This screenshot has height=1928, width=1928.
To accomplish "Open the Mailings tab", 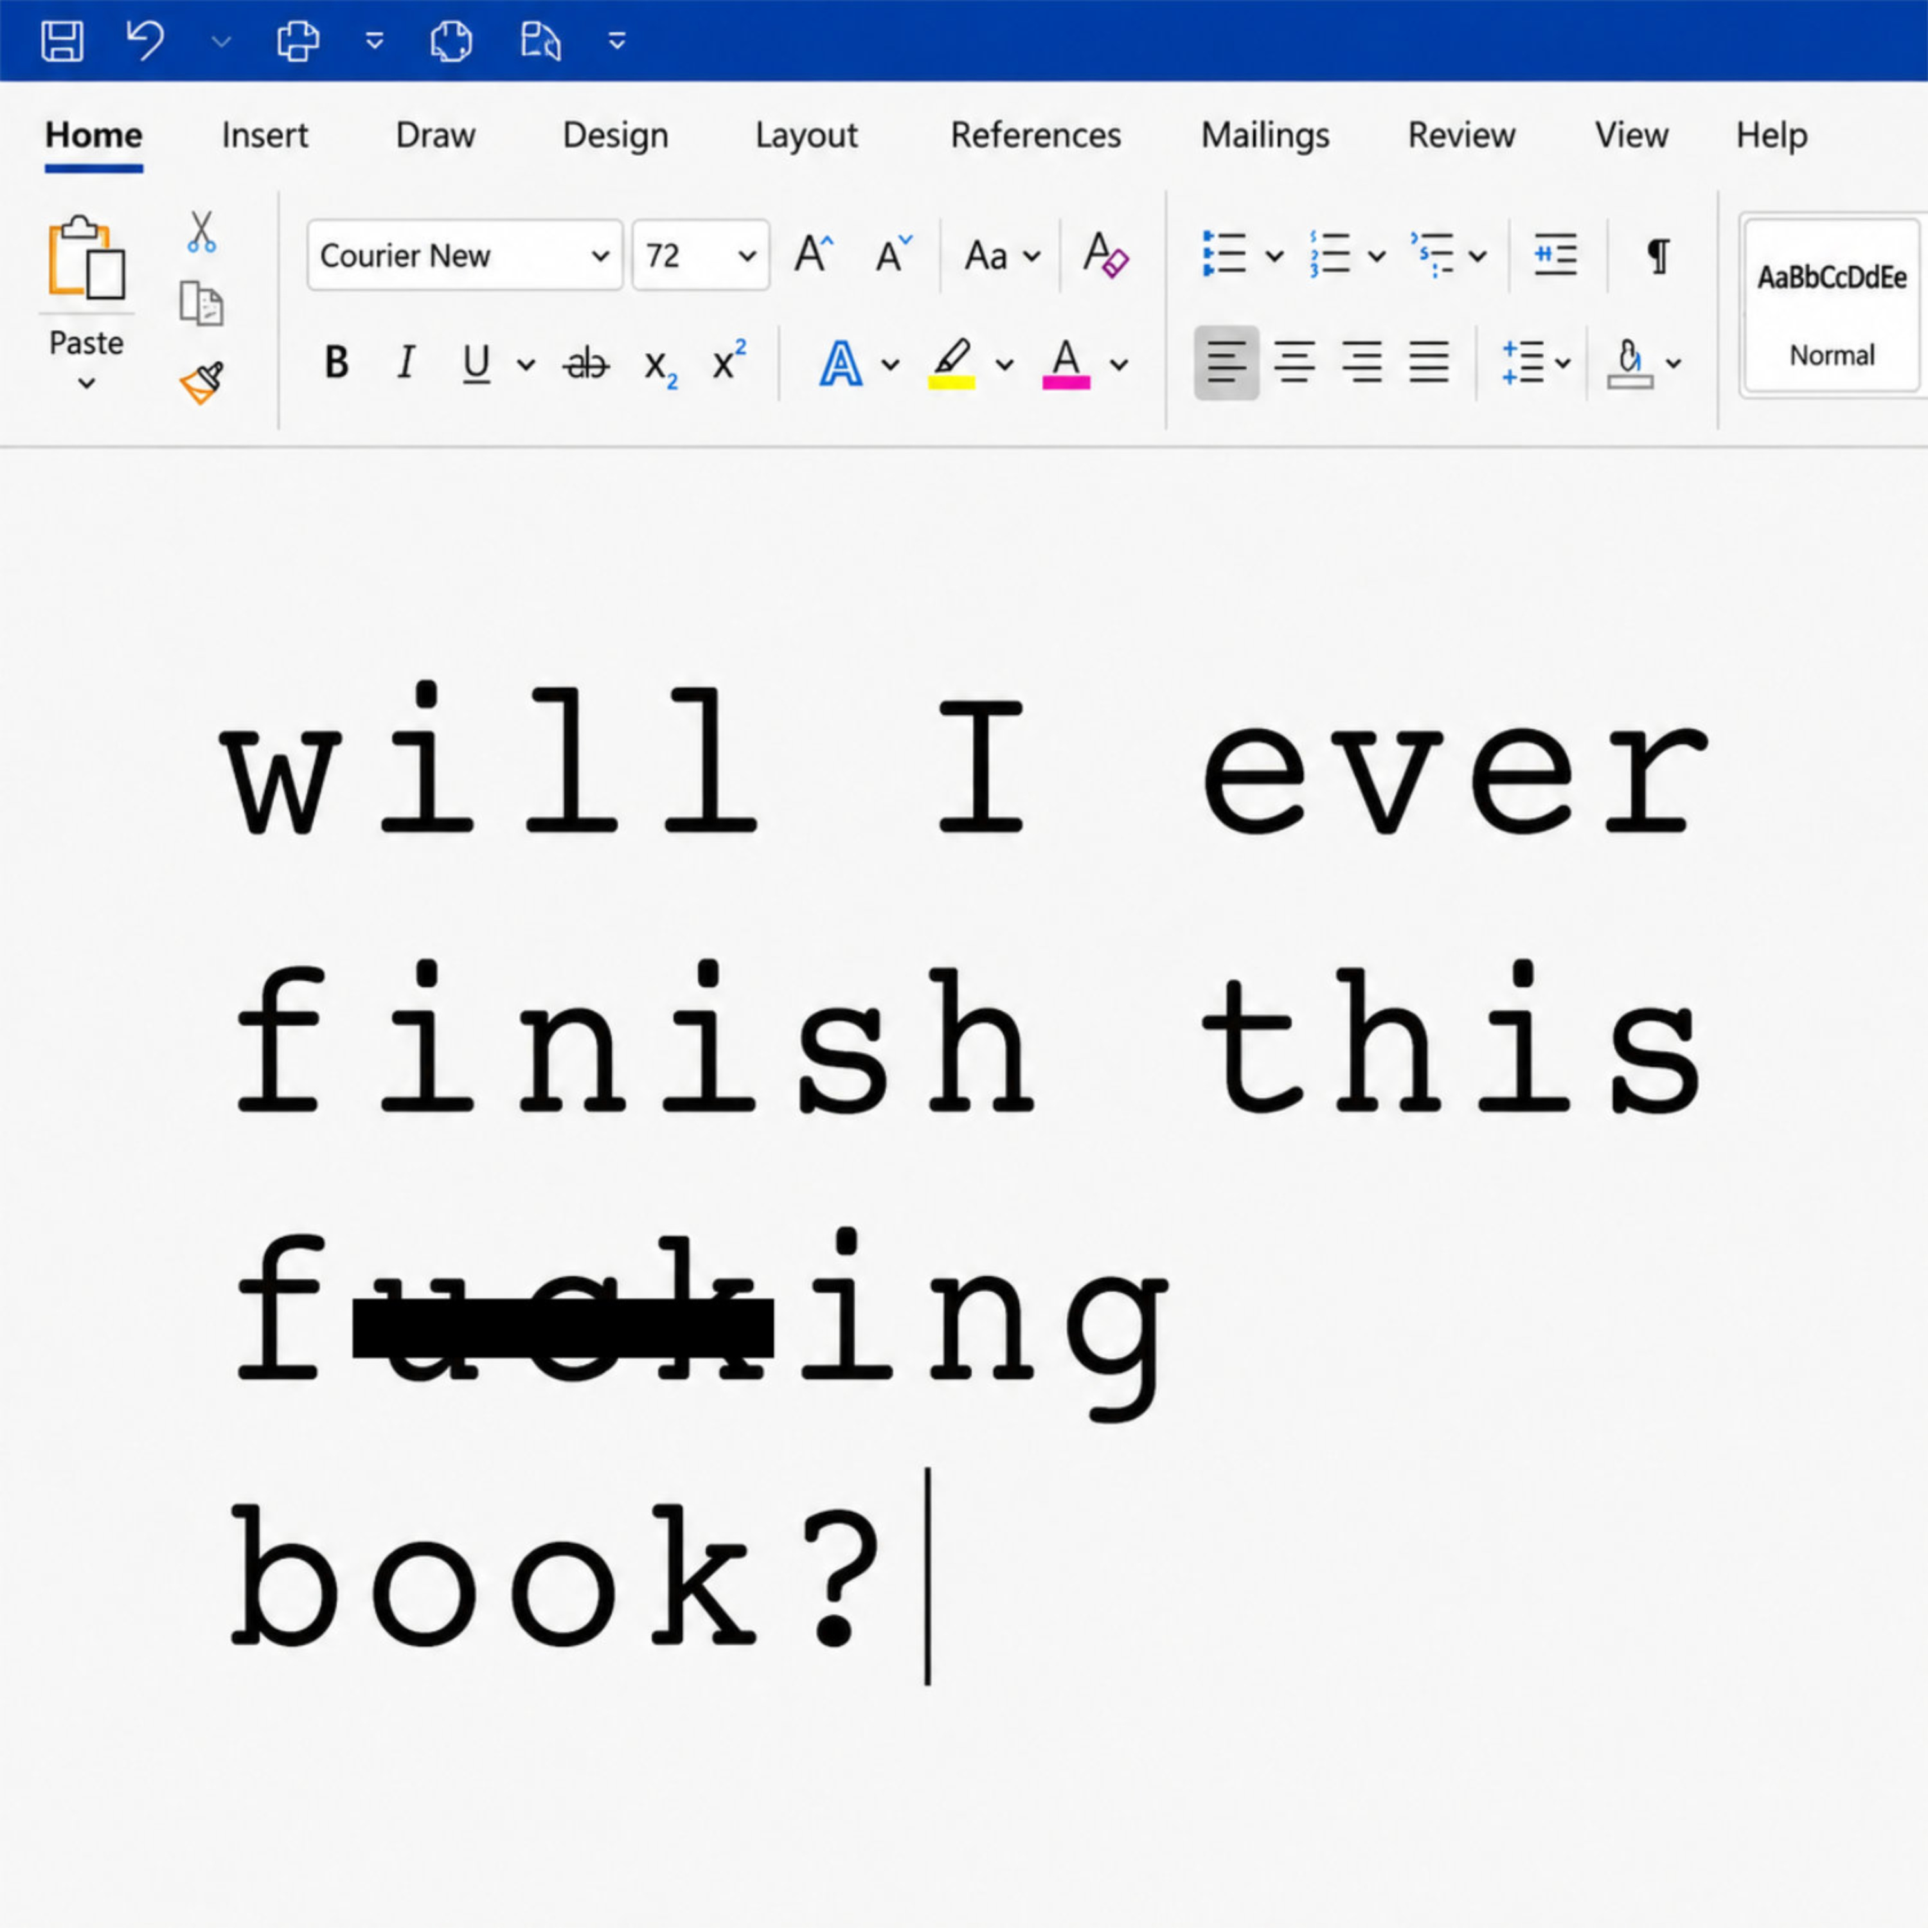I will click(1264, 135).
